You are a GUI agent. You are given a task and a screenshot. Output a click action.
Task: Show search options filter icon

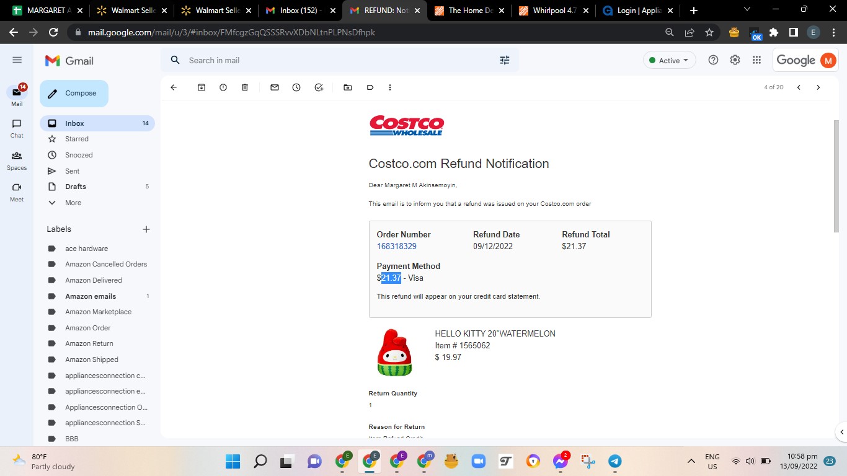[x=505, y=60]
